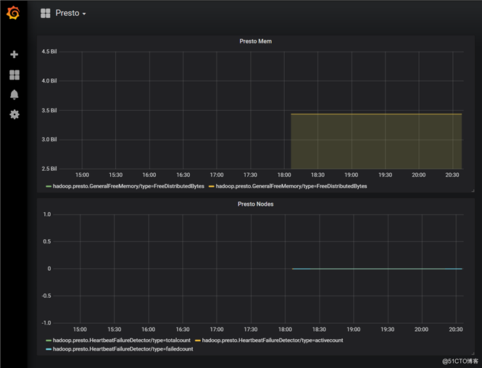Click green swatch for totalcount series
The width and height of the screenshot is (482, 368).
click(49, 340)
